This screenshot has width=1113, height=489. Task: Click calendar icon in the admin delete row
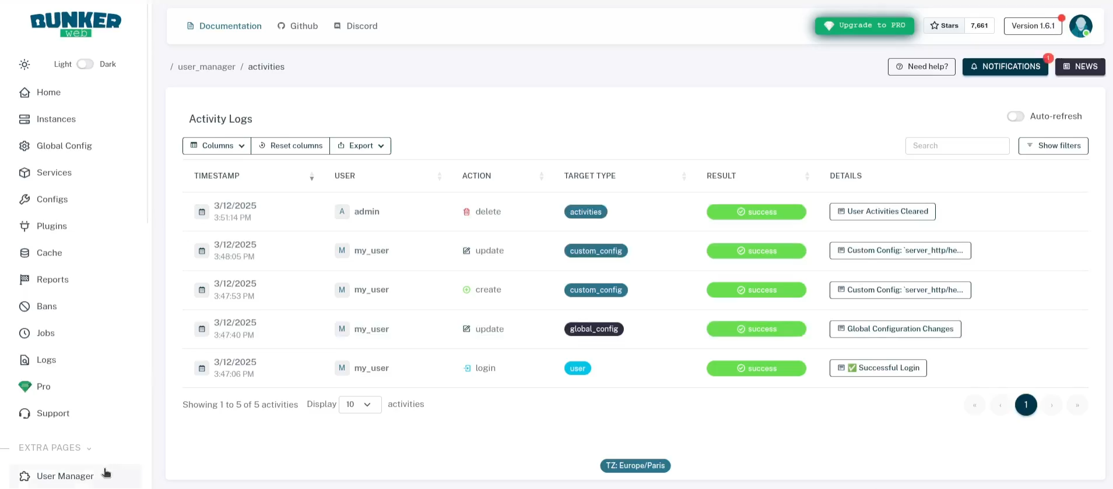pos(202,212)
